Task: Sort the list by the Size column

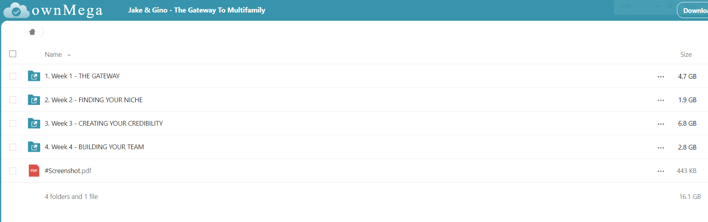Action: [x=686, y=54]
